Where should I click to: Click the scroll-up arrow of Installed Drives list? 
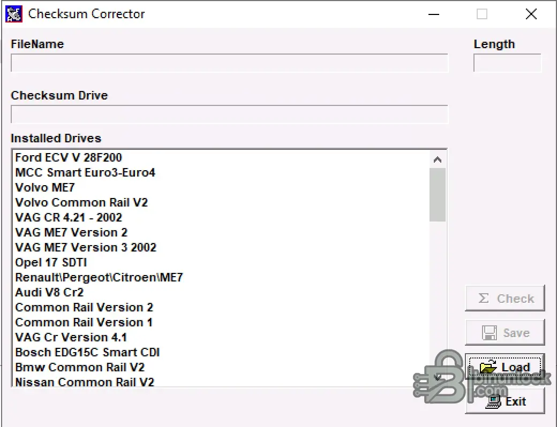tap(437, 159)
